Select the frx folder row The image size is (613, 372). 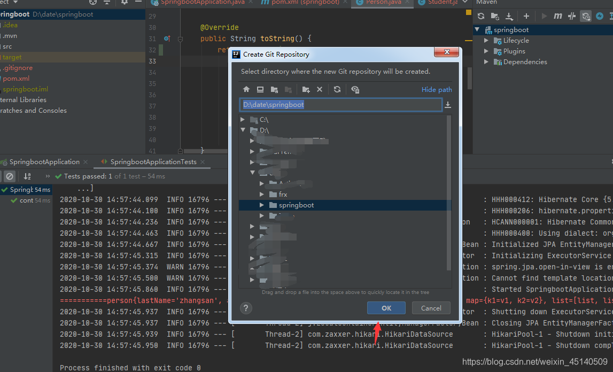tap(345, 195)
